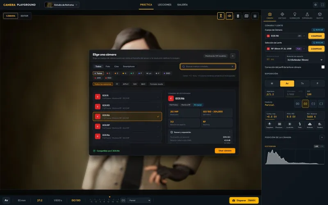This screenshot has width=328, height=205.
Task: Select P exposure mode
Action: (x=317, y=84)
